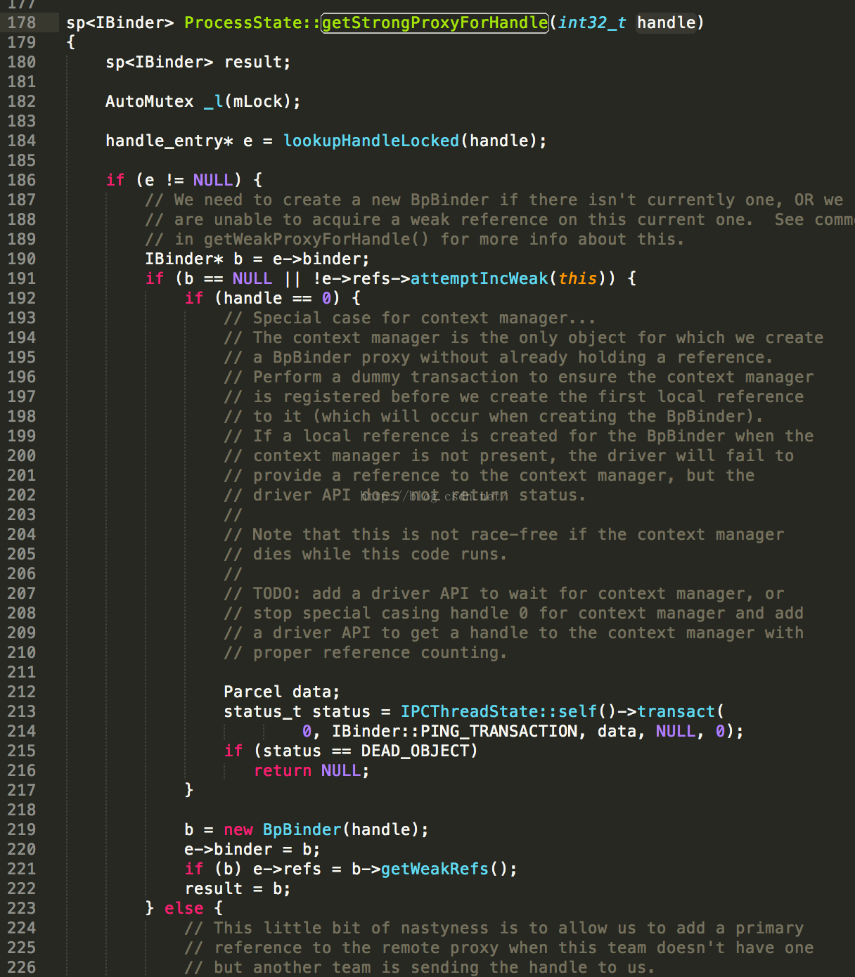Click 'e->binder = b;' on line 220

252,849
